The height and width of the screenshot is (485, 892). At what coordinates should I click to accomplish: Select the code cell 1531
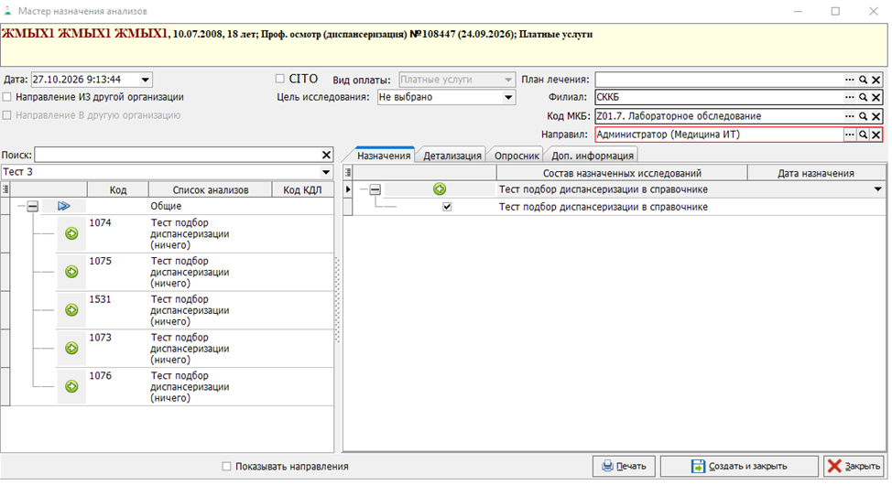click(x=118, y=310)
